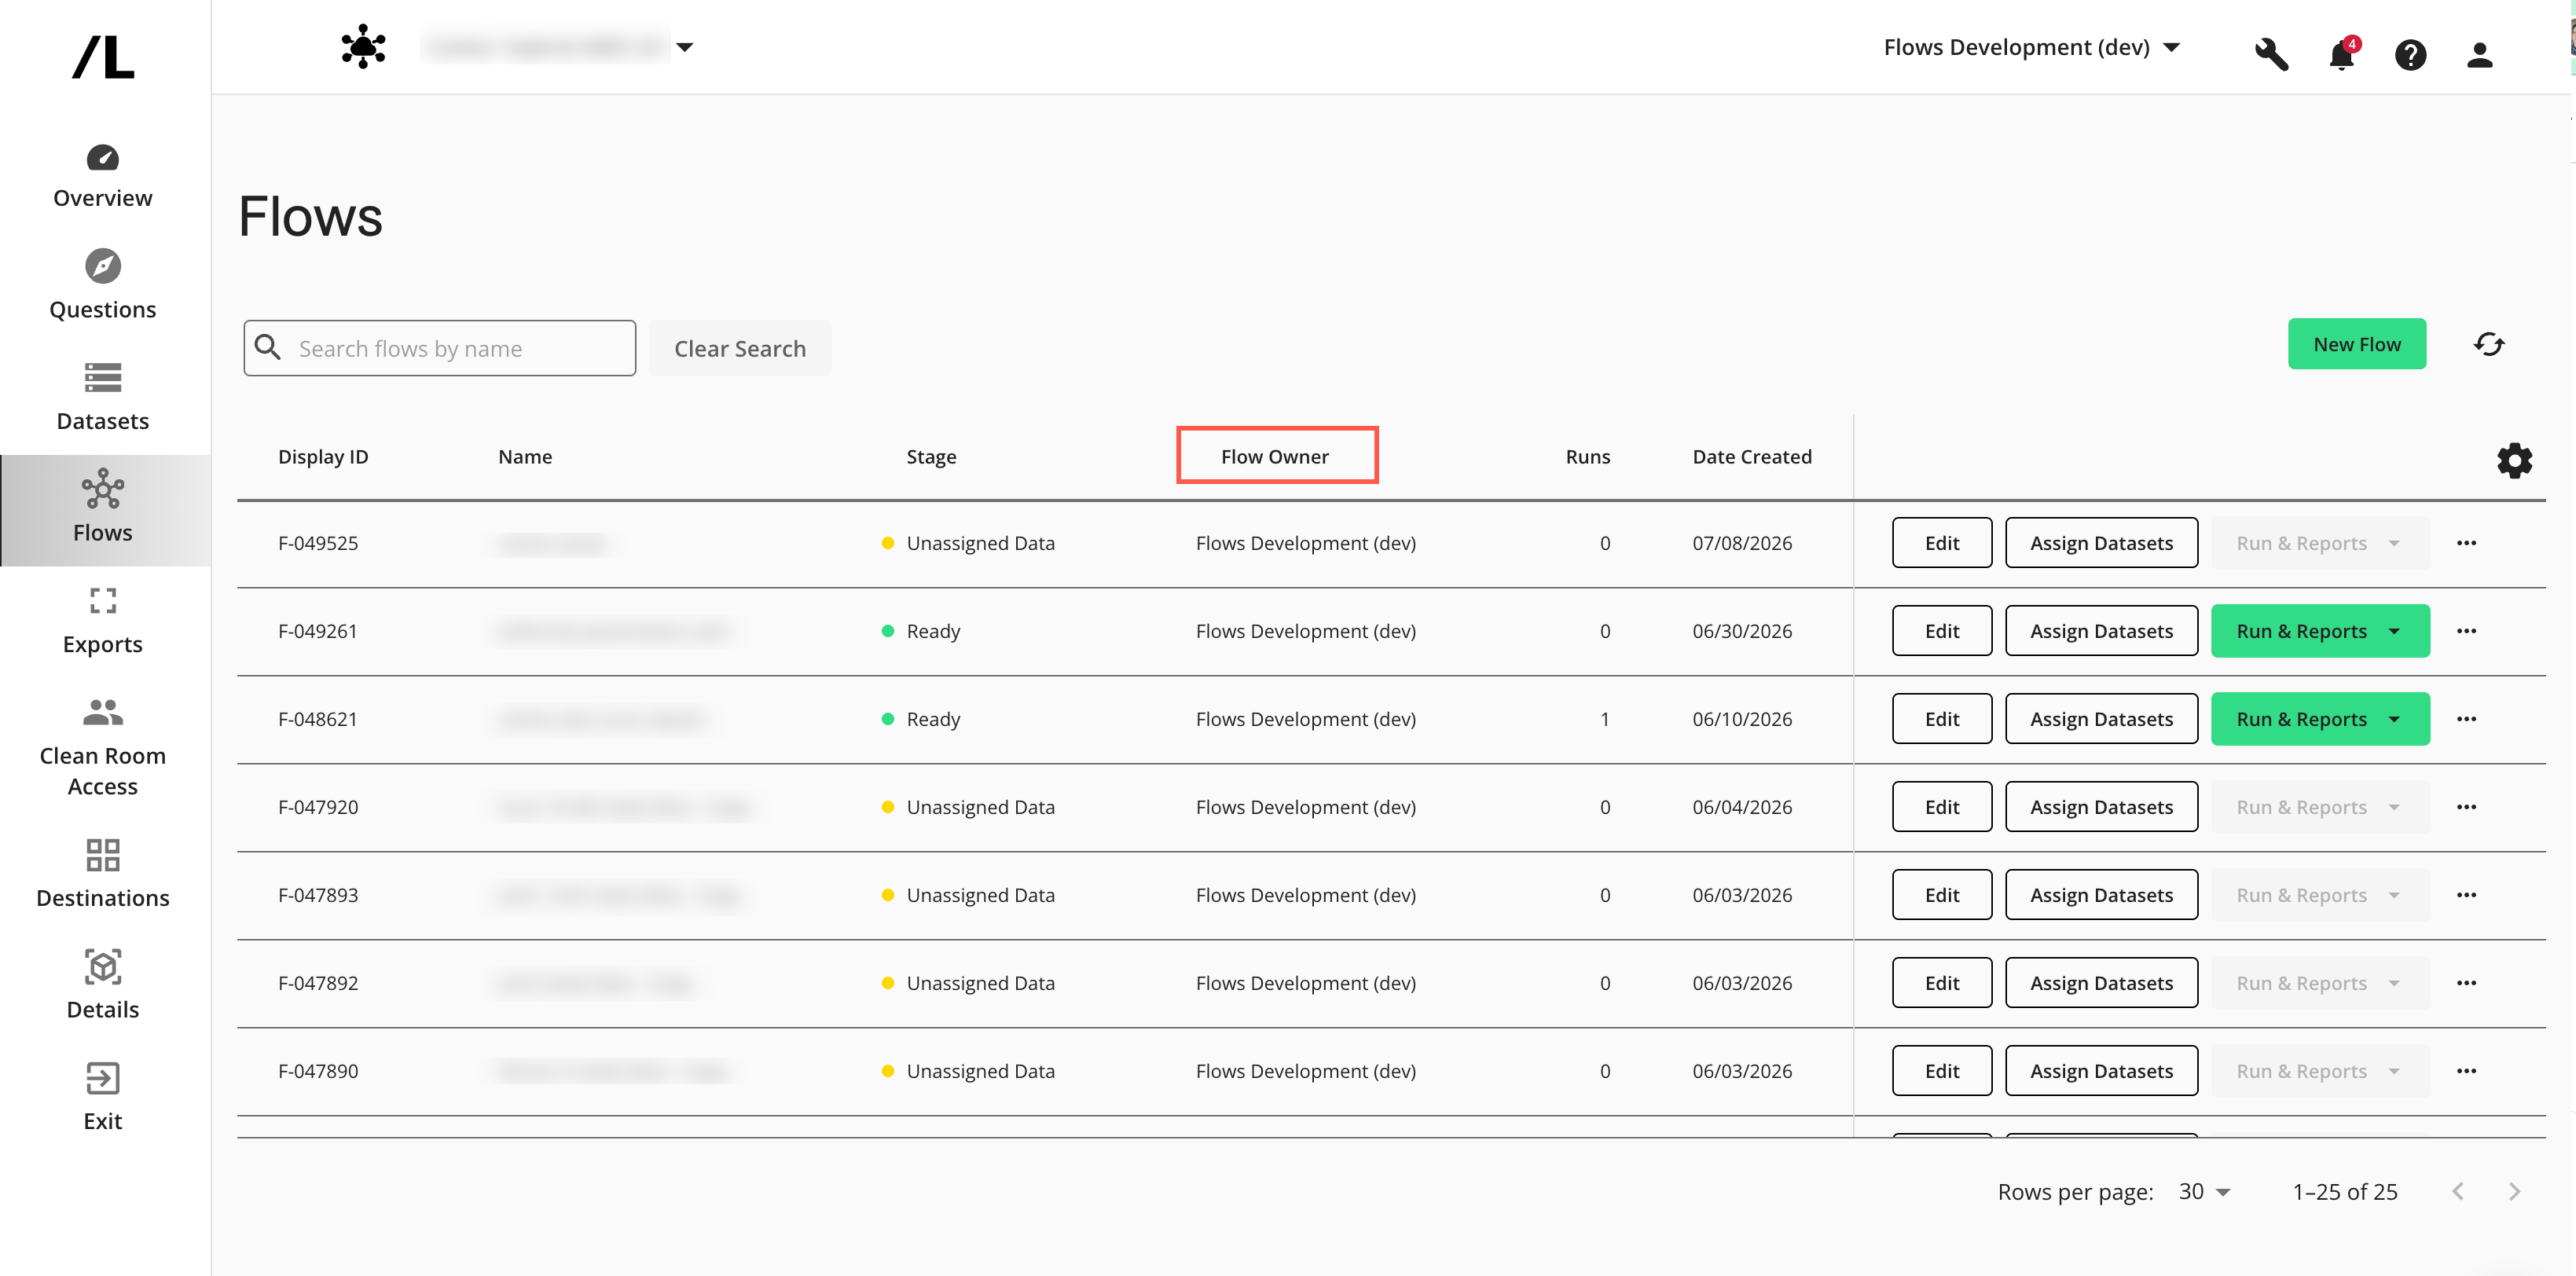Click Assign Datasets for flow F-048621
The width and height of the screenshot is (2576, 1276).
click(x=2101, y=719)
